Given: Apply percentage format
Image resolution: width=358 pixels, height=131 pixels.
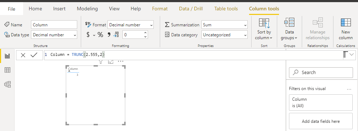Looking at the screenshot, I should (x=100, y=35).
